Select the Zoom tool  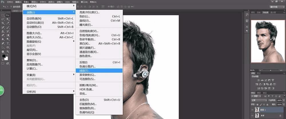point(8,52)
